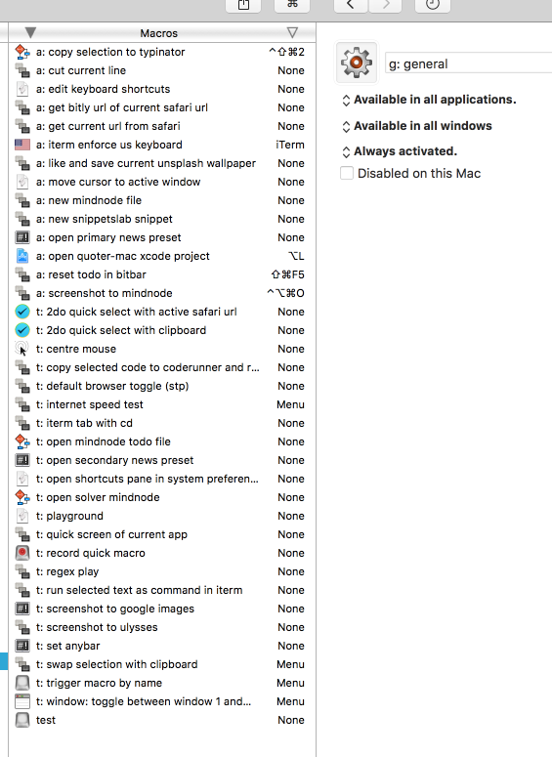Select macro 't: copy selected code to coderunner'
552x757 pixels.
162,367
